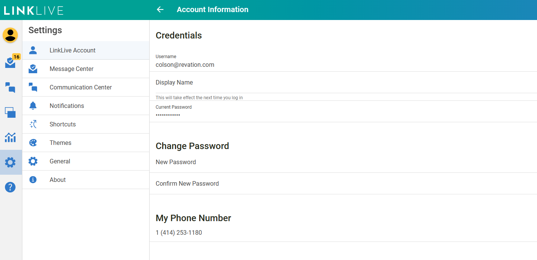Open the chat bubbles sidebar icon
This screenshot has height=260, width=537.
click(x=10, y=88)
